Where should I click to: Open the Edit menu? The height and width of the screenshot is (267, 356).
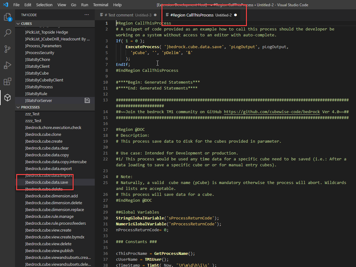pos(28,5)
